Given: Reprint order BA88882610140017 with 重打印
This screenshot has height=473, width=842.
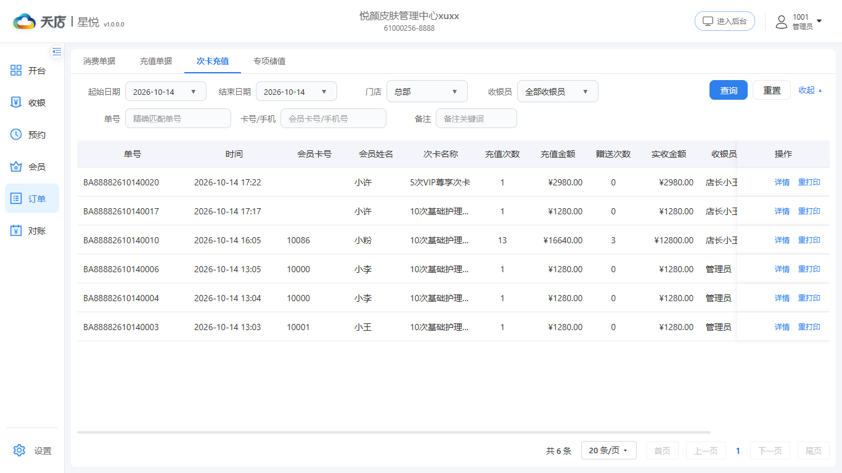Looking at the screenshot, I should [x=809, y=211].
